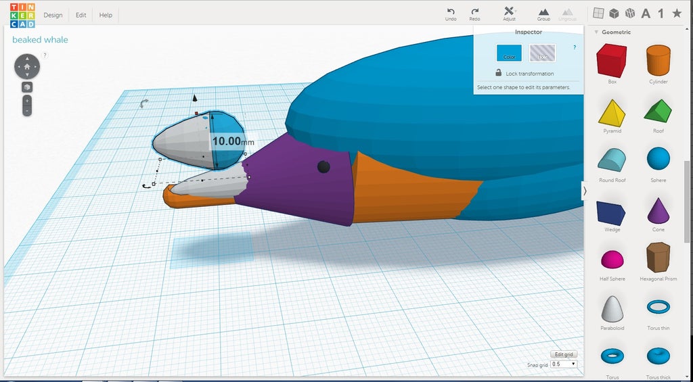Click the navigation help question mark
Image resolution: width=693 pixels, height=382 pixels.
pyautogui.click(x=45, y=55)
